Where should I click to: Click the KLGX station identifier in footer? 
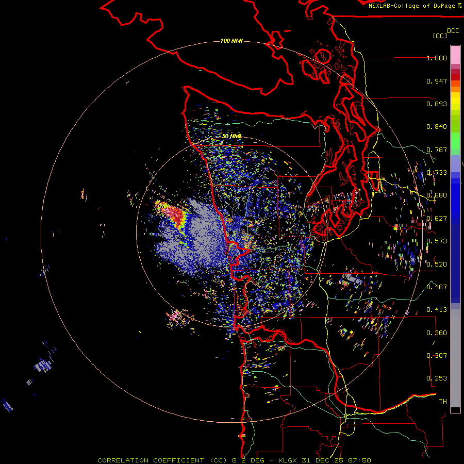click(x=289, y=460)
